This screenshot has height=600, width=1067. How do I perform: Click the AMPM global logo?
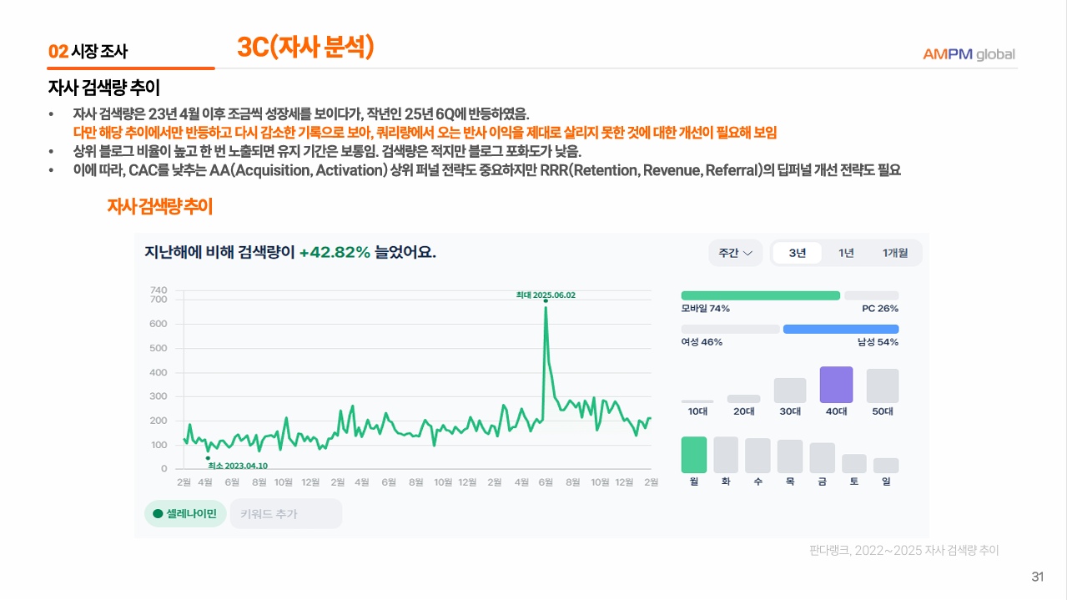968,54
